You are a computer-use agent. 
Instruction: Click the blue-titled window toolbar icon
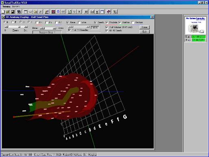point(102,12)
